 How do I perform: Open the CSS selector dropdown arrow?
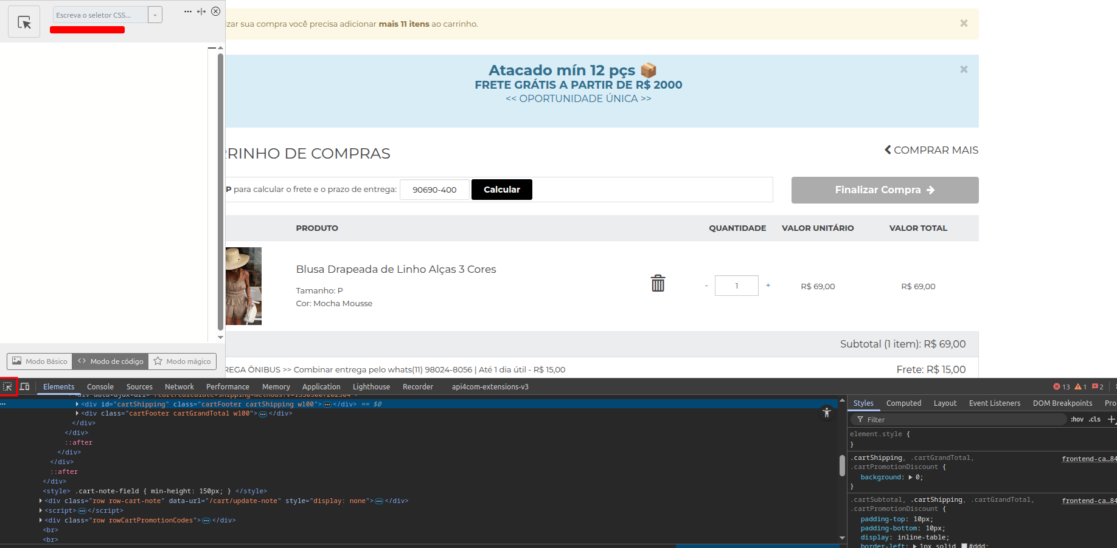[155, 15]
